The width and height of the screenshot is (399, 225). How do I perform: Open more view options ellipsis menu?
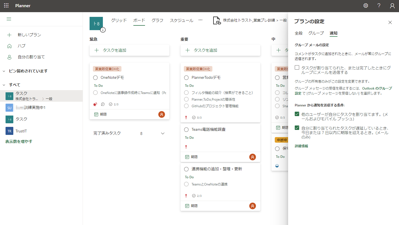[201, 20]
